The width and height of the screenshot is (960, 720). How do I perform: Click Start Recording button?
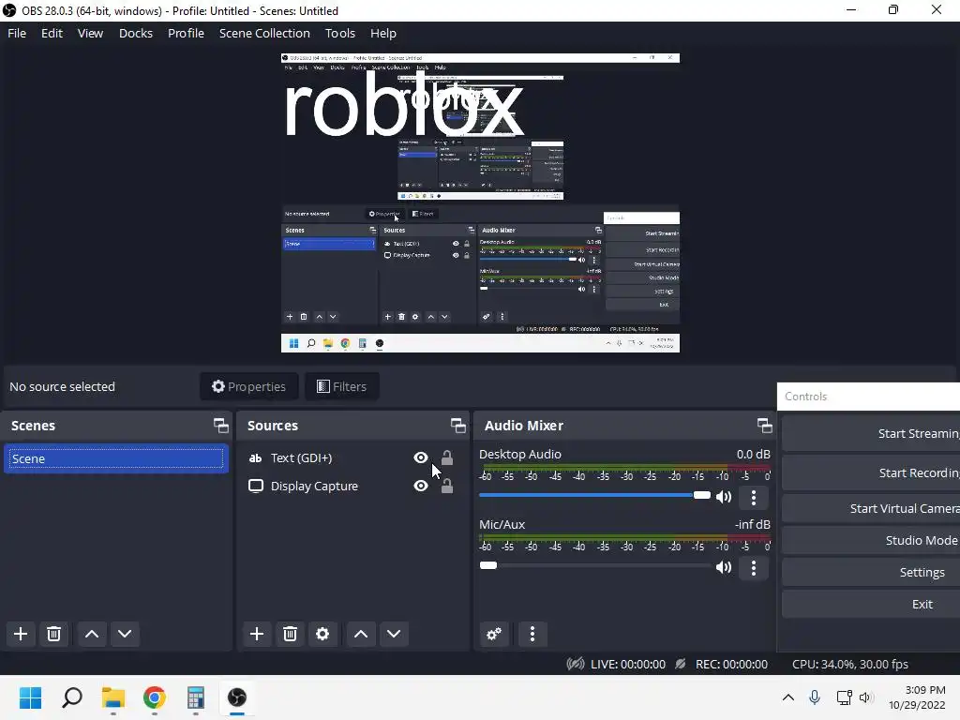click(871, 472)
